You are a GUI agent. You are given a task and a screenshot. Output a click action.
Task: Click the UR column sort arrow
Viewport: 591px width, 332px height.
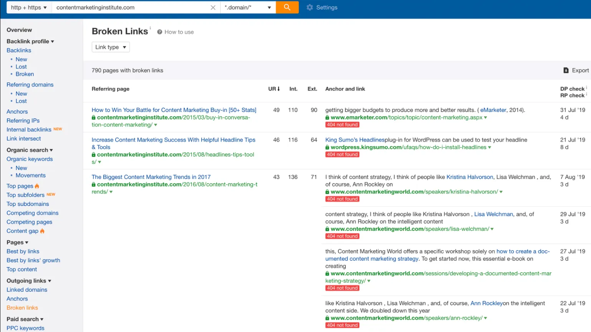[x=278, y=89]
